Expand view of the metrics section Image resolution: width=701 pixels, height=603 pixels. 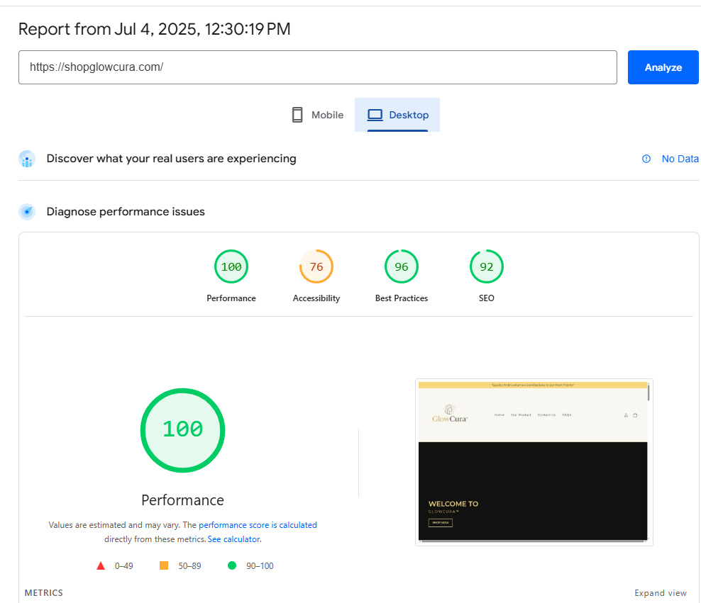coord(661,593)
